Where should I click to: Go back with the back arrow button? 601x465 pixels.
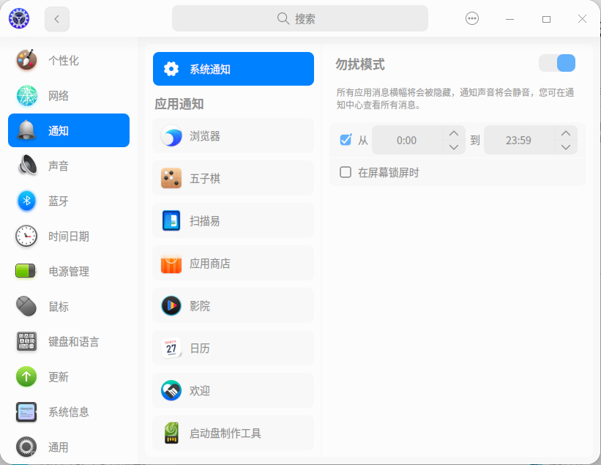(56, 19)
